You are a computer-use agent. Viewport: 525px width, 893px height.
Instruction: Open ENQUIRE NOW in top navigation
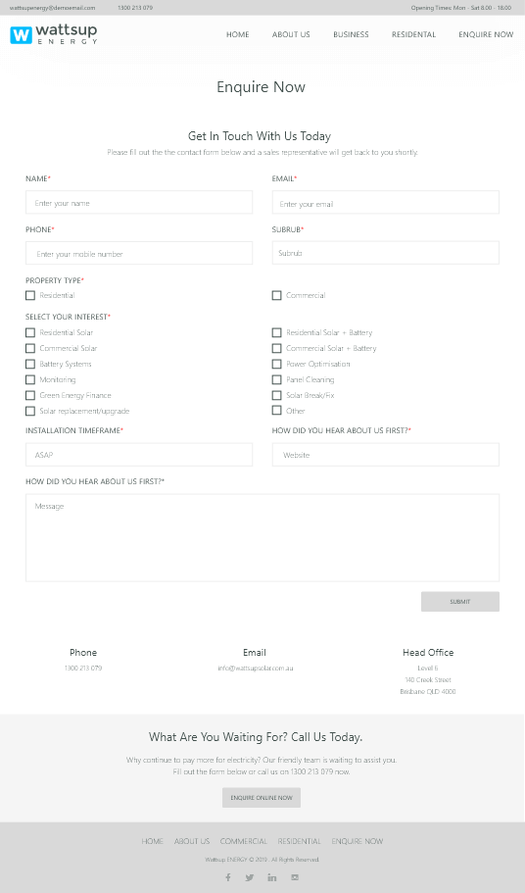(x=487, y=34)
